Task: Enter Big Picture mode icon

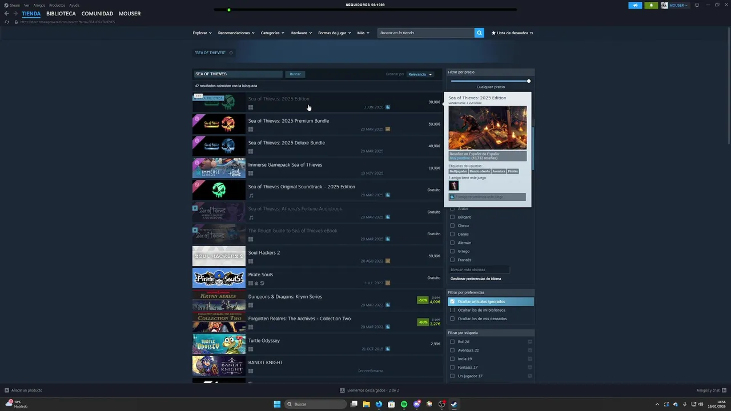Action: click(x=697, y=5)
